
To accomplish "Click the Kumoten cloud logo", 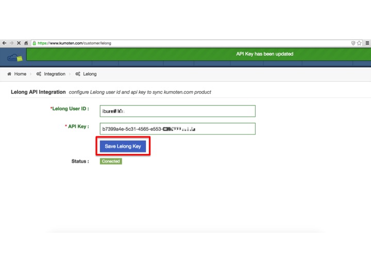I will [14, 58].
